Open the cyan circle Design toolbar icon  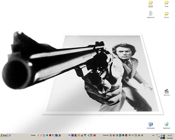click(x=47, y=135)
